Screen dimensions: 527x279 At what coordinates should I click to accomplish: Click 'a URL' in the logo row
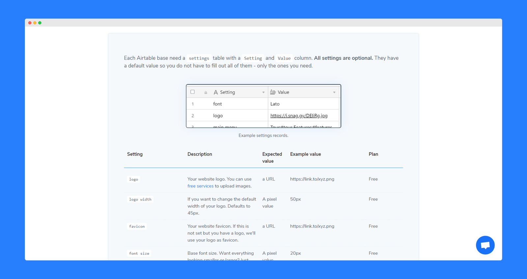(269, 179)
